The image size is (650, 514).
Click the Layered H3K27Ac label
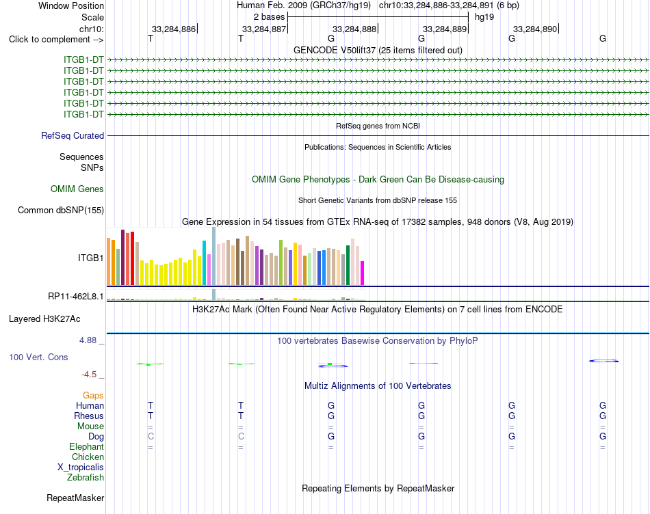coord(44,319)
